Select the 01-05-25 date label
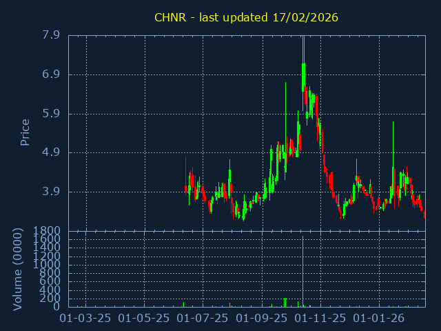The height and width of the screenshot is (331, 441). pos(145,319)
